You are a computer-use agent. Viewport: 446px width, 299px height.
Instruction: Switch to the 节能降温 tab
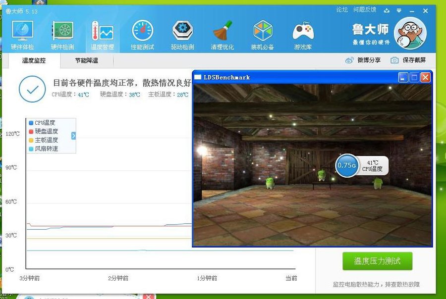pyautogui.click(x=87, y=60)
